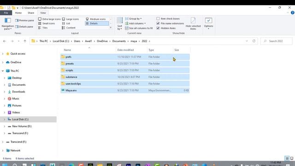Select the Details layout

coord(97,24)
